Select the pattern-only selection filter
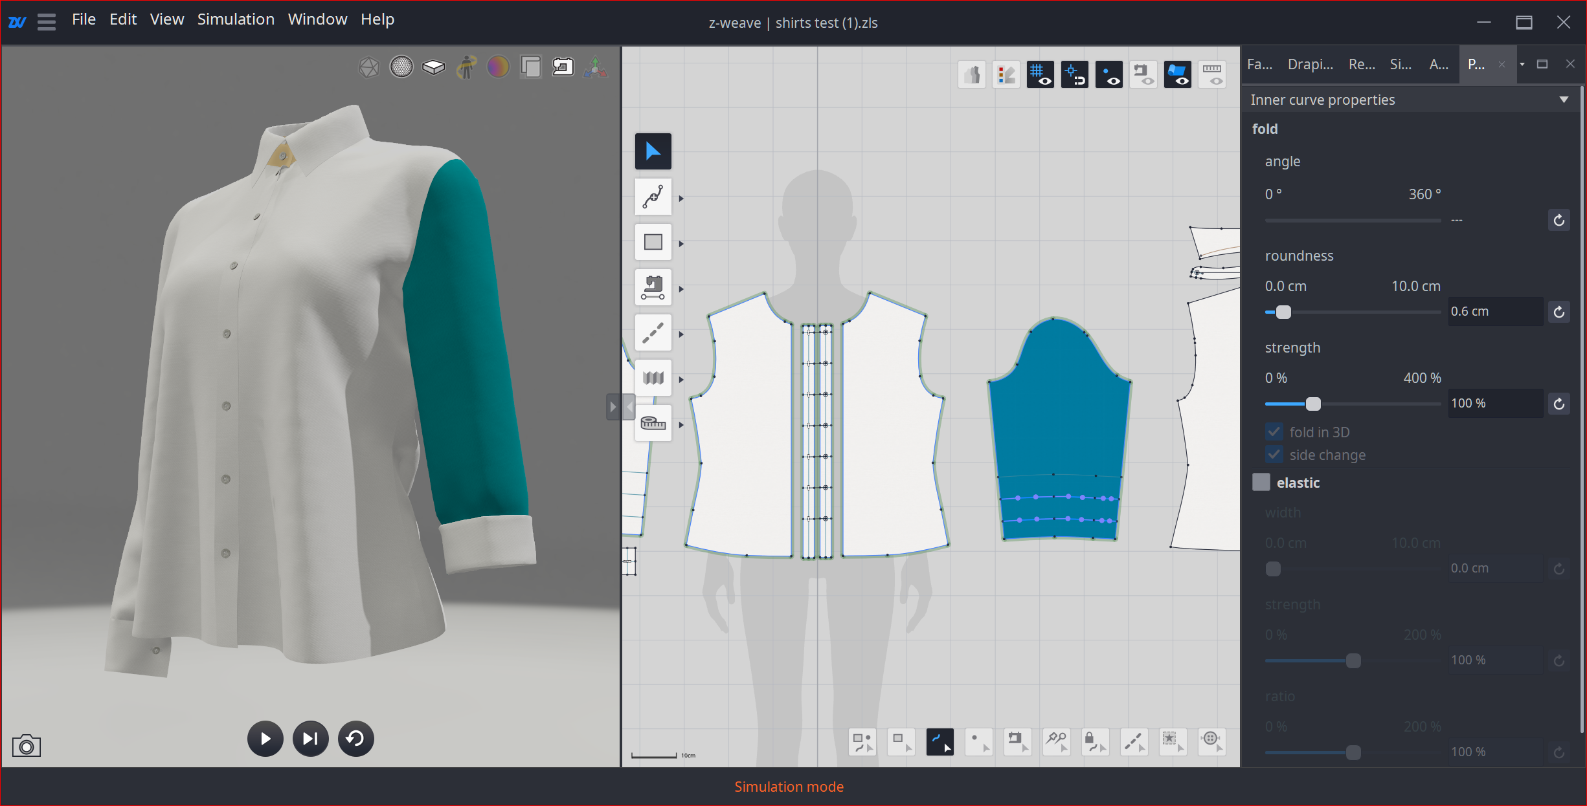This screenshot has height=806, width=1587. coord(901,742)
